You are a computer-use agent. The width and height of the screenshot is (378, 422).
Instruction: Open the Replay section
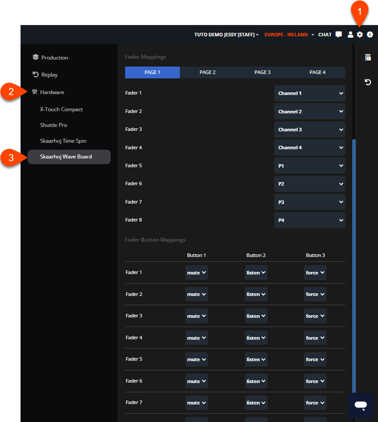point(49,75)
